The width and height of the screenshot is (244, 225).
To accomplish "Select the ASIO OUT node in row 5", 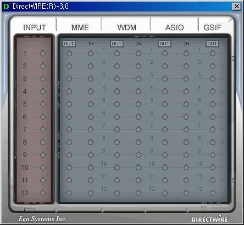I will [x=165, y=104].
